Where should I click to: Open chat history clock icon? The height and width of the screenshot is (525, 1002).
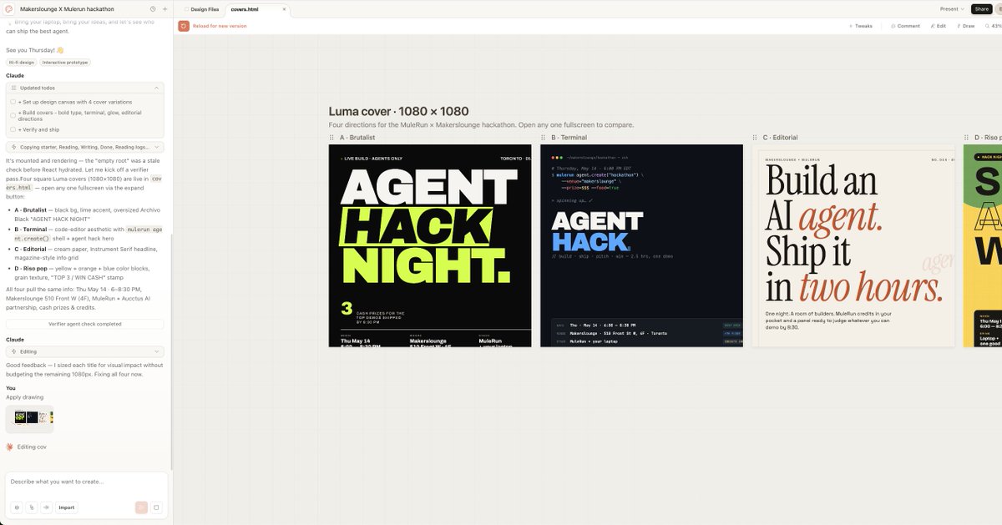pyautogui.click(x=153, y=8)
